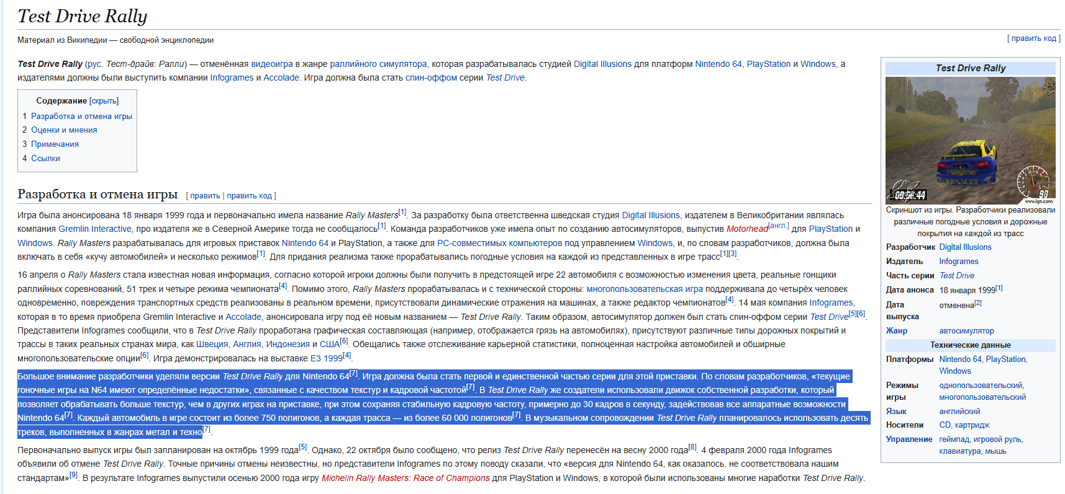Viewport: 1065px width, 494px height.
Task: Open 'Индонезия' country link
Action: tap(288, 344)
